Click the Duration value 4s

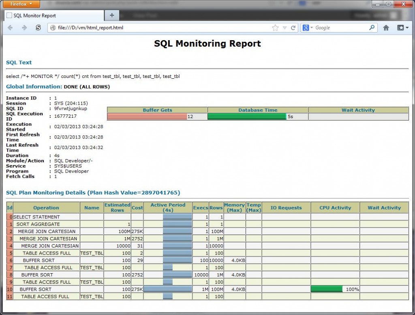57,155
